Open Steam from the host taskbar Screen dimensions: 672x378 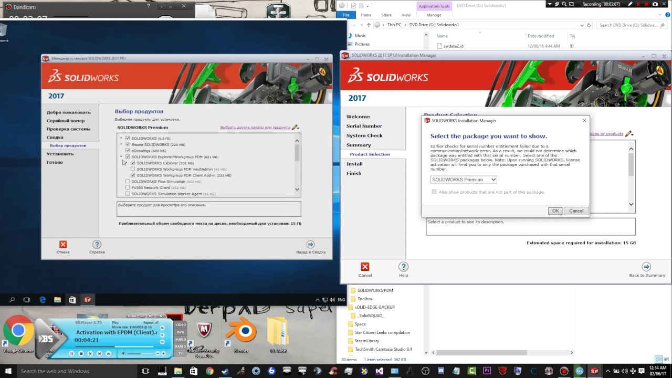coord(225,371)
